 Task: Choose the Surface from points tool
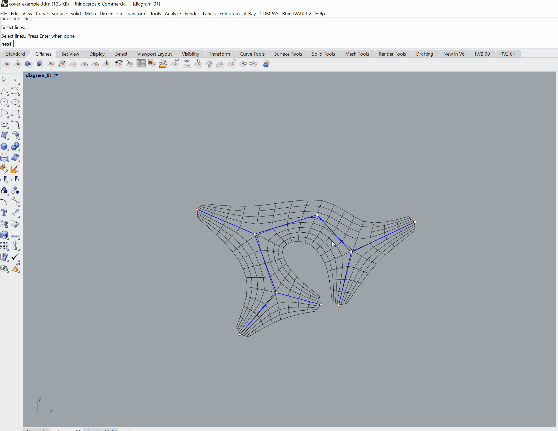tap(4, 135)
